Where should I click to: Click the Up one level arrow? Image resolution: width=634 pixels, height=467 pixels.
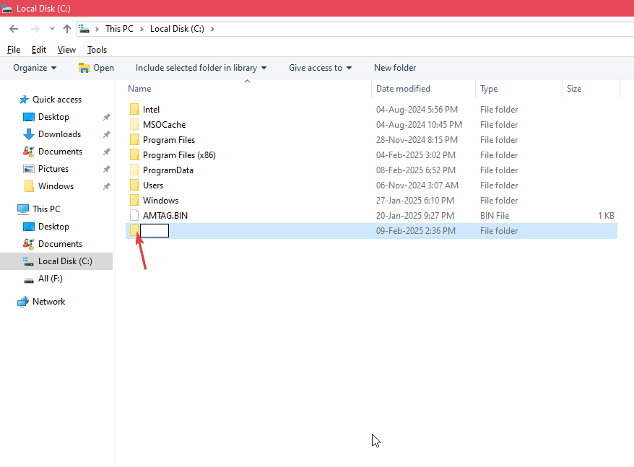point(67,29)
